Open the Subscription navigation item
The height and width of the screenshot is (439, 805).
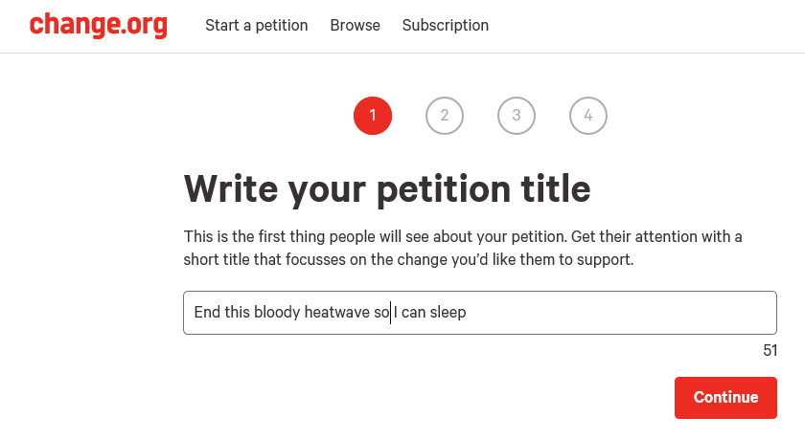click(446, 25)
